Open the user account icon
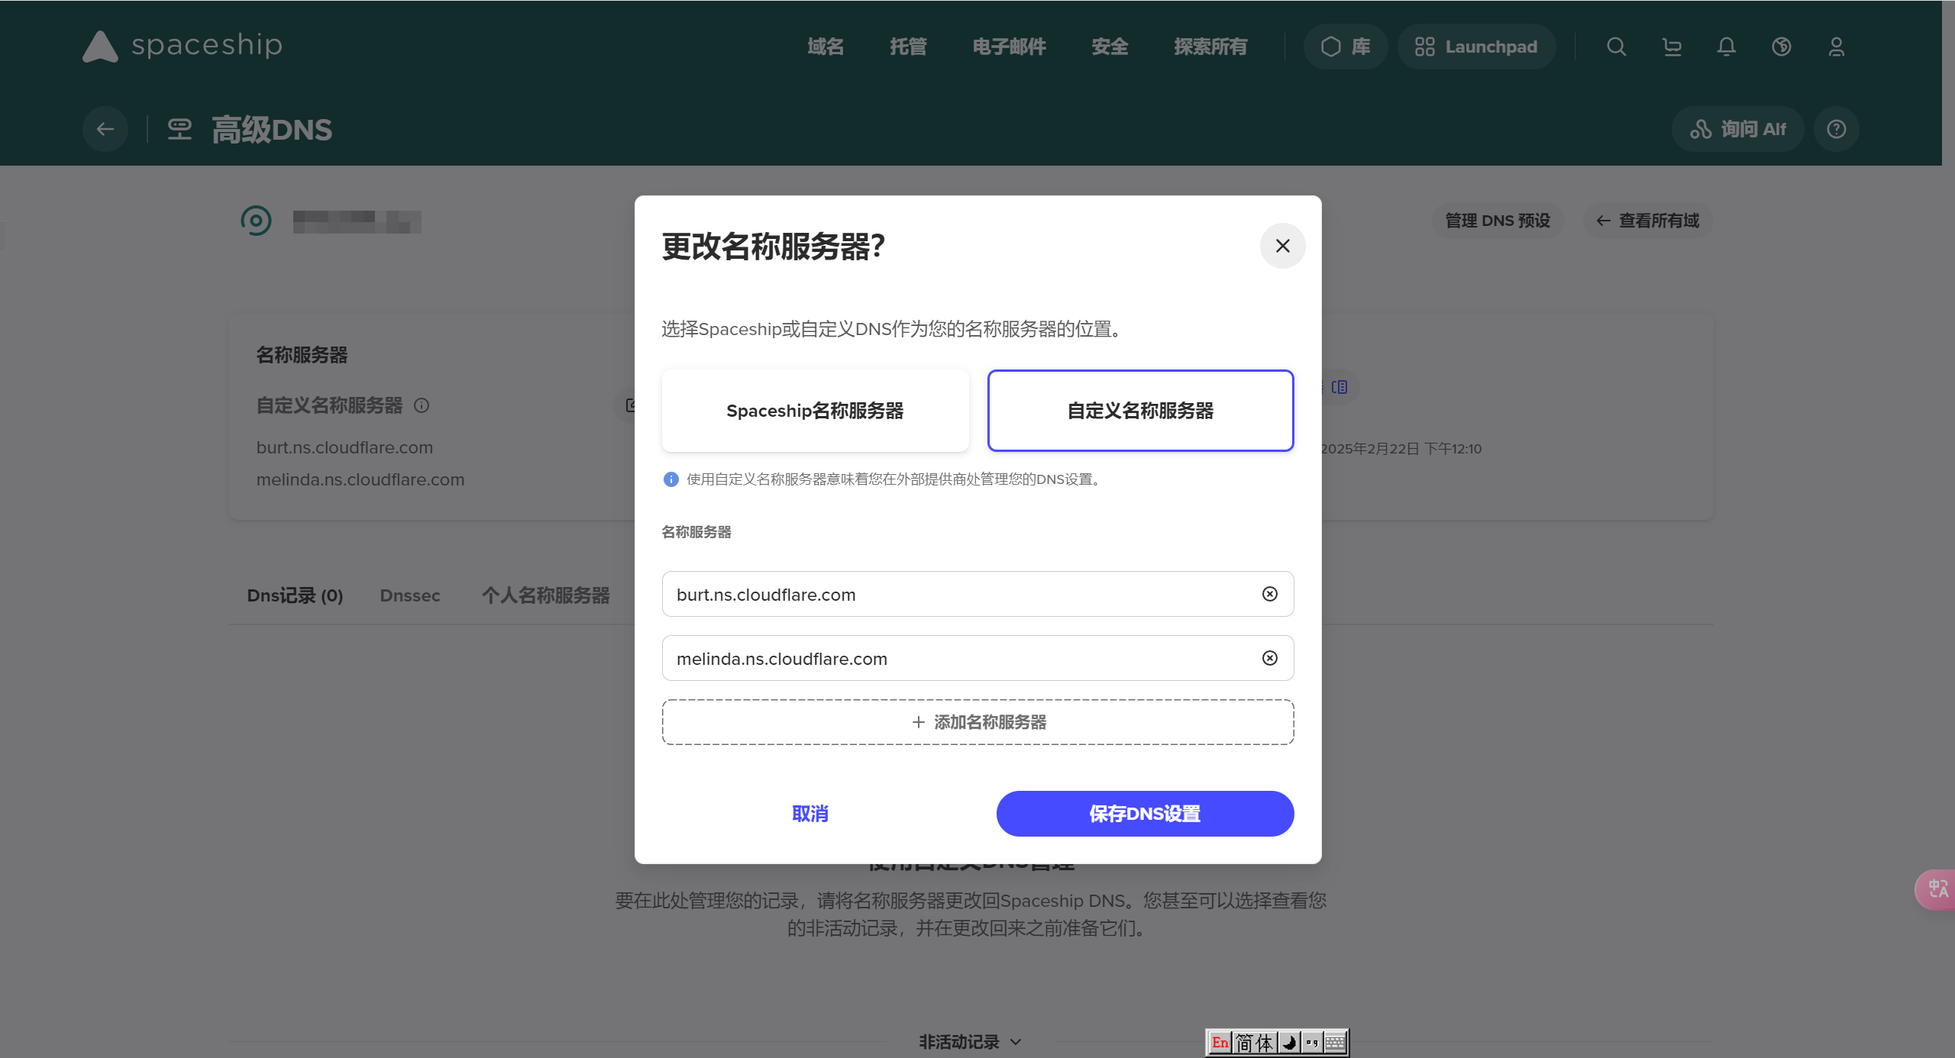Screen dimensions: 1955x1058 click(1837, 47)
